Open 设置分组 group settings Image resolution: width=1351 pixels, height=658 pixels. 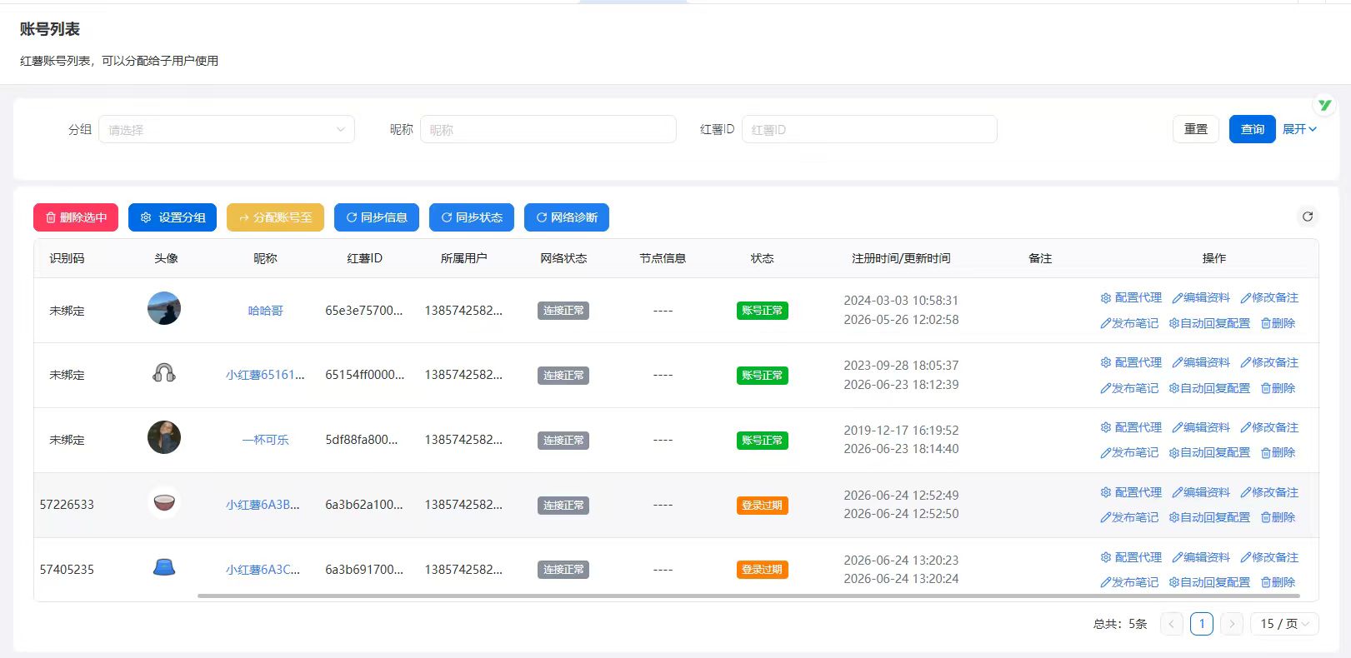(x=173, y=217)
